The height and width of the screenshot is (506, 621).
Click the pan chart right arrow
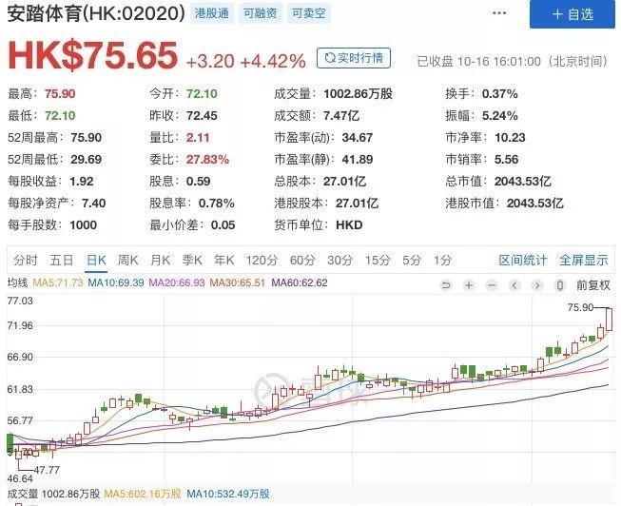[537, 285]
